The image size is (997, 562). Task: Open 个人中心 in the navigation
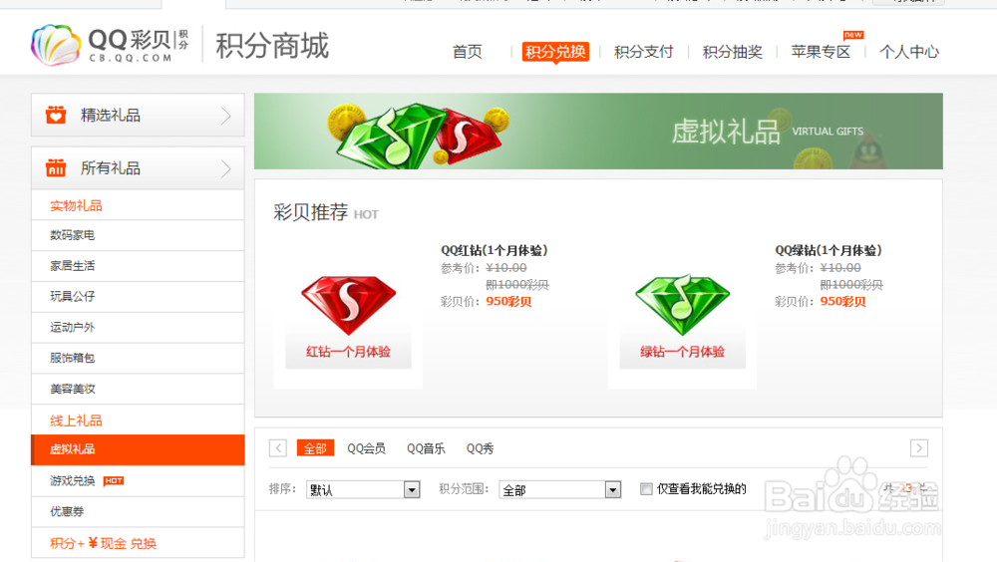click(x=909, y=52)
